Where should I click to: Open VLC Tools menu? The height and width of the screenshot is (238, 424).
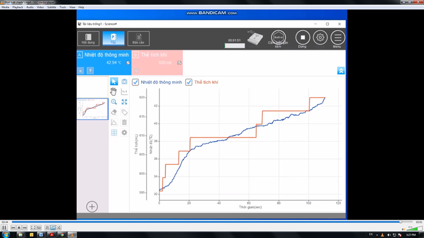tap(63, 8)
